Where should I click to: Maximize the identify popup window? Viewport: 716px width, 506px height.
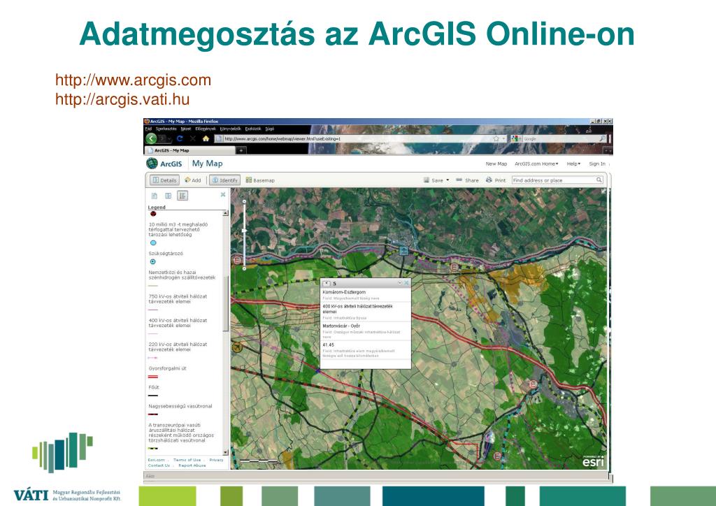(400, 283)
